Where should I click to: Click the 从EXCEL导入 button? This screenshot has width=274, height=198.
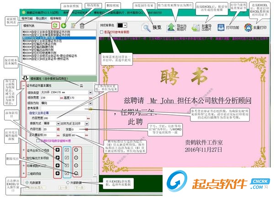pos(36,188)
